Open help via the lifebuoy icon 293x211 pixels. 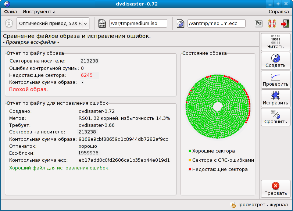[x=272, y=24]
